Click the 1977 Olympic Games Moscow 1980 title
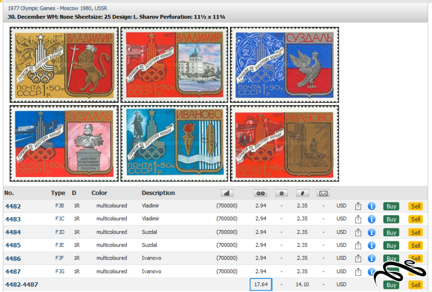Screen dimensions: 432x292 (58, 8)
